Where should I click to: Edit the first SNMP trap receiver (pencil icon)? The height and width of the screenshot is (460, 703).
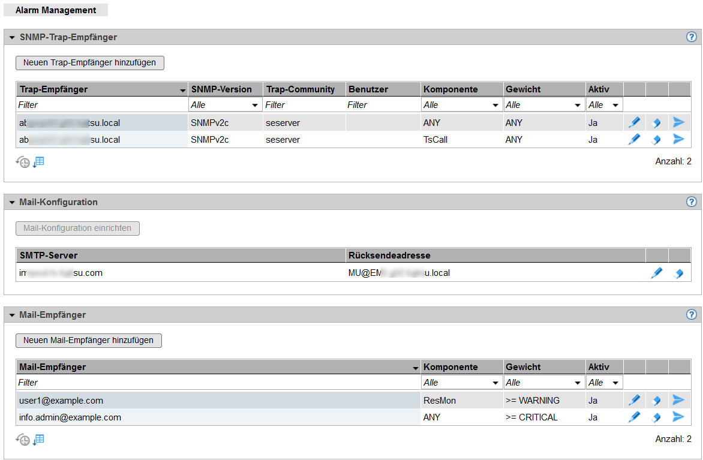tap(634, 123)
